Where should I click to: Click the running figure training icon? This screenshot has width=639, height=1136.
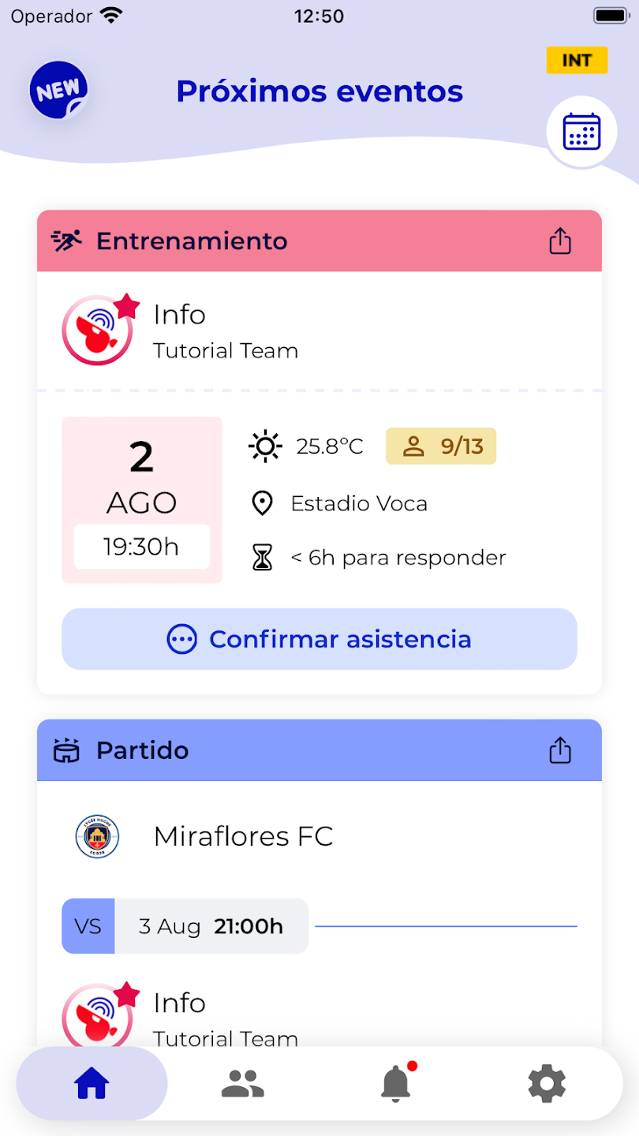[67, 241]
